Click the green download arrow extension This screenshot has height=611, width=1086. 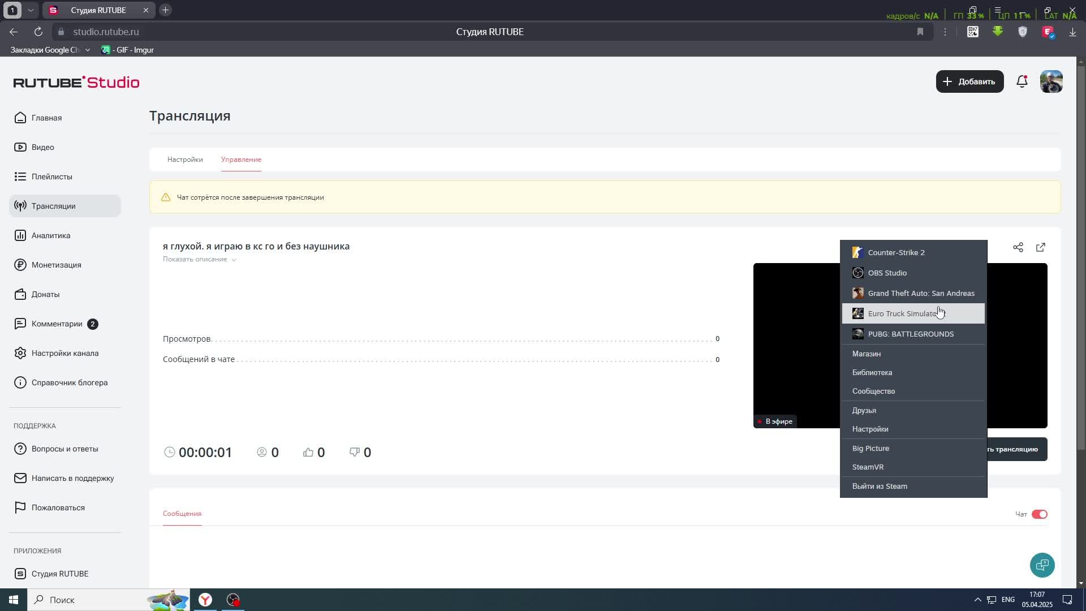pyautogui.click(x=998, y=32)
